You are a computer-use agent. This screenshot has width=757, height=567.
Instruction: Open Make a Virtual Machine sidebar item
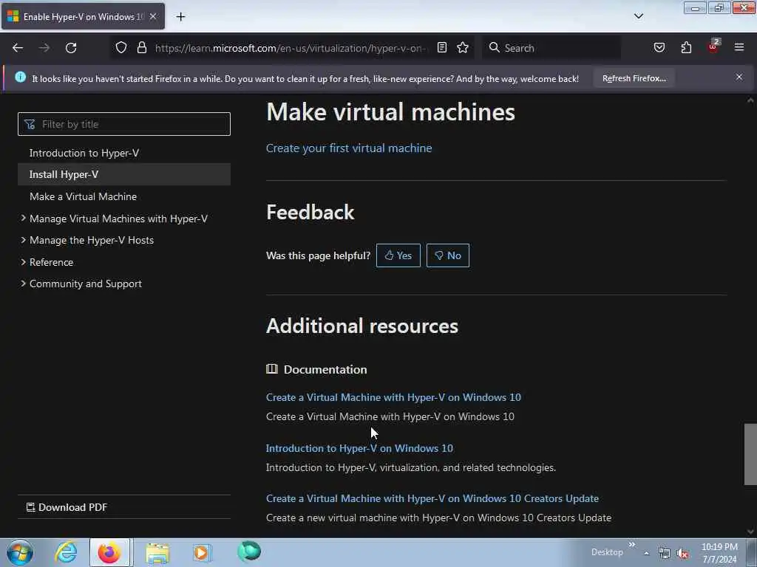pyautogui.click(x=83, y=196)
